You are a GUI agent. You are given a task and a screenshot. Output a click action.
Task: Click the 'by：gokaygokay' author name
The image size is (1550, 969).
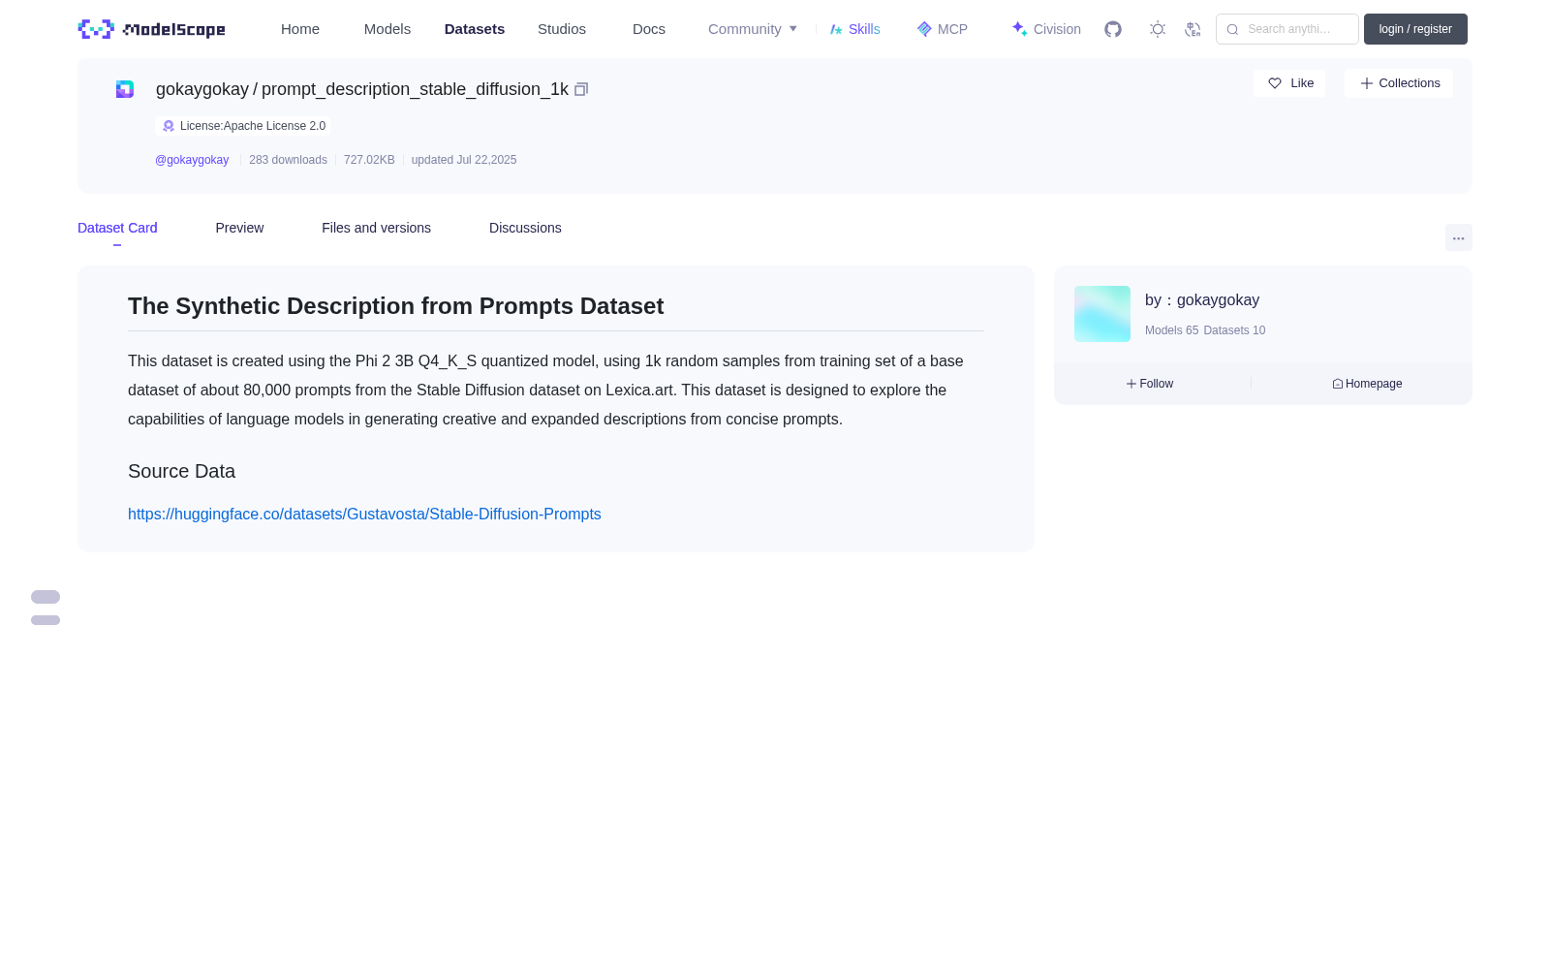pos(1202,300)
